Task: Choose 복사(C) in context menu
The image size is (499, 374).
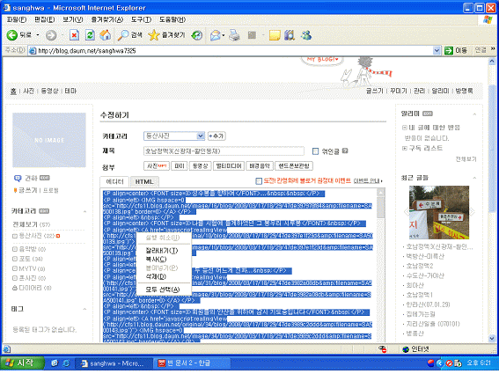Action: 156,260
